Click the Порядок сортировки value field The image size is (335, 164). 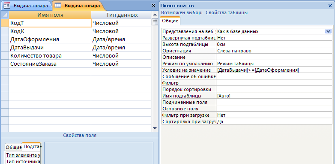coord(274,89)
